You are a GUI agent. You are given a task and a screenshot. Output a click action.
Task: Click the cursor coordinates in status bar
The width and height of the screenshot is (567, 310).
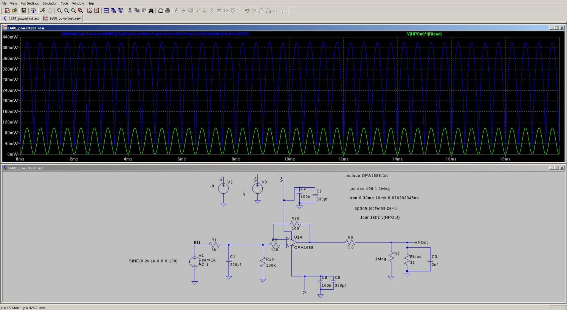point(23,308)
